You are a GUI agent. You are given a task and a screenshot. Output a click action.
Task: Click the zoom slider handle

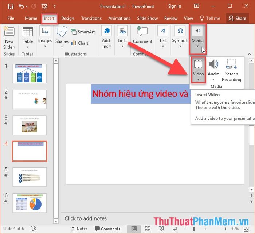(x=194, y=229)
